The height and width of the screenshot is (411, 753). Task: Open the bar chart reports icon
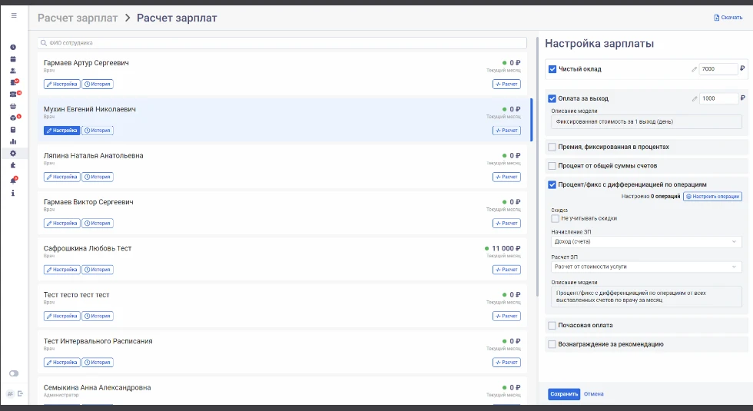point(13,141)
